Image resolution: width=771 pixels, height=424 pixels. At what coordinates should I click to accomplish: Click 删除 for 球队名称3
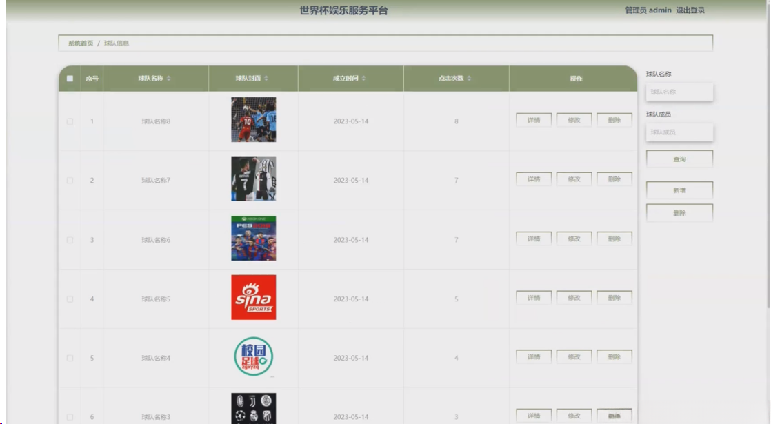coord(614,416)
